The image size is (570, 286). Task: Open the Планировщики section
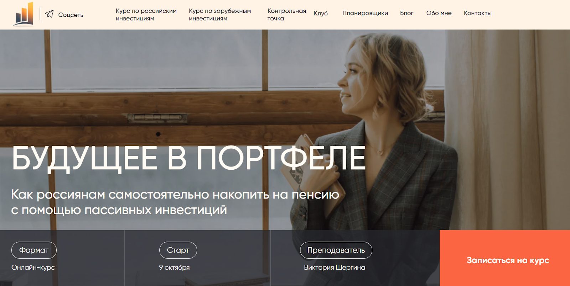365,13
